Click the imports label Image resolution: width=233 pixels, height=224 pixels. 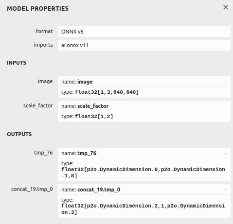coord(43,45)
